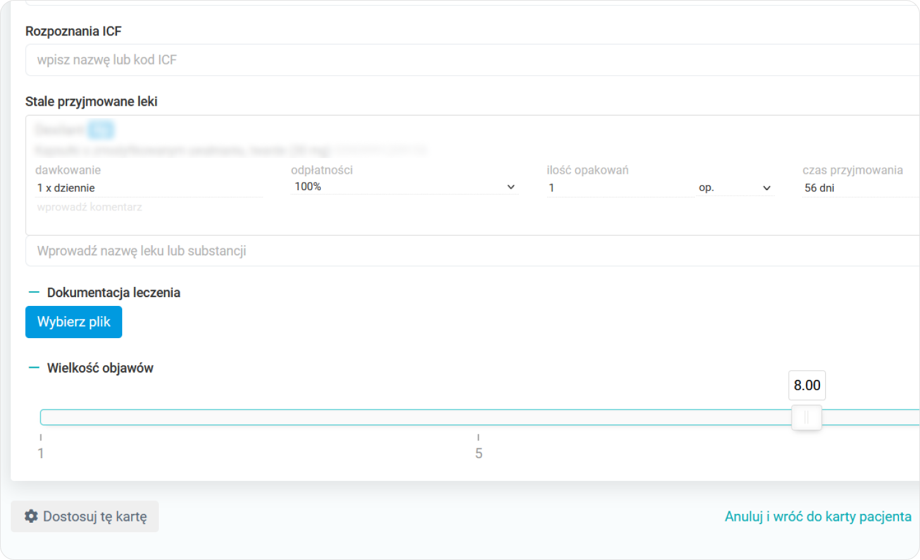Click the slider tick label 1
920x560 pixels.
click(41, 453)
